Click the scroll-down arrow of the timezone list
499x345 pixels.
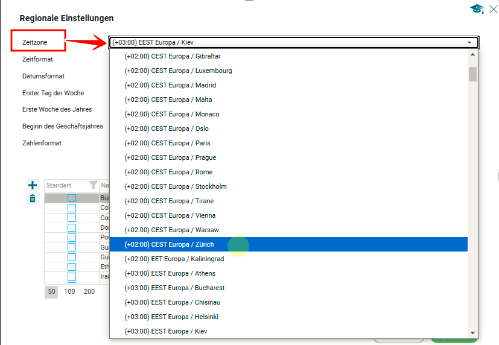(x=472, y=332)
